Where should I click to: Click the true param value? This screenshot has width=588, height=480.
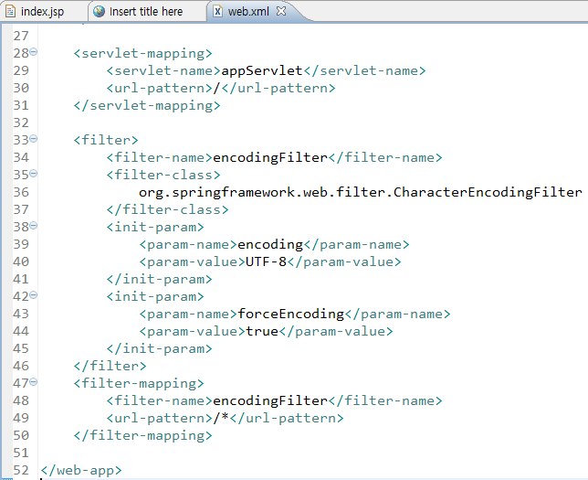click(x=262, y=331)
